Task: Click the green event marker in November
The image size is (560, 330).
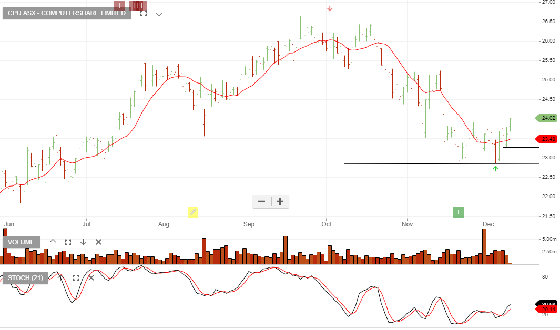Action: [459, 212]
